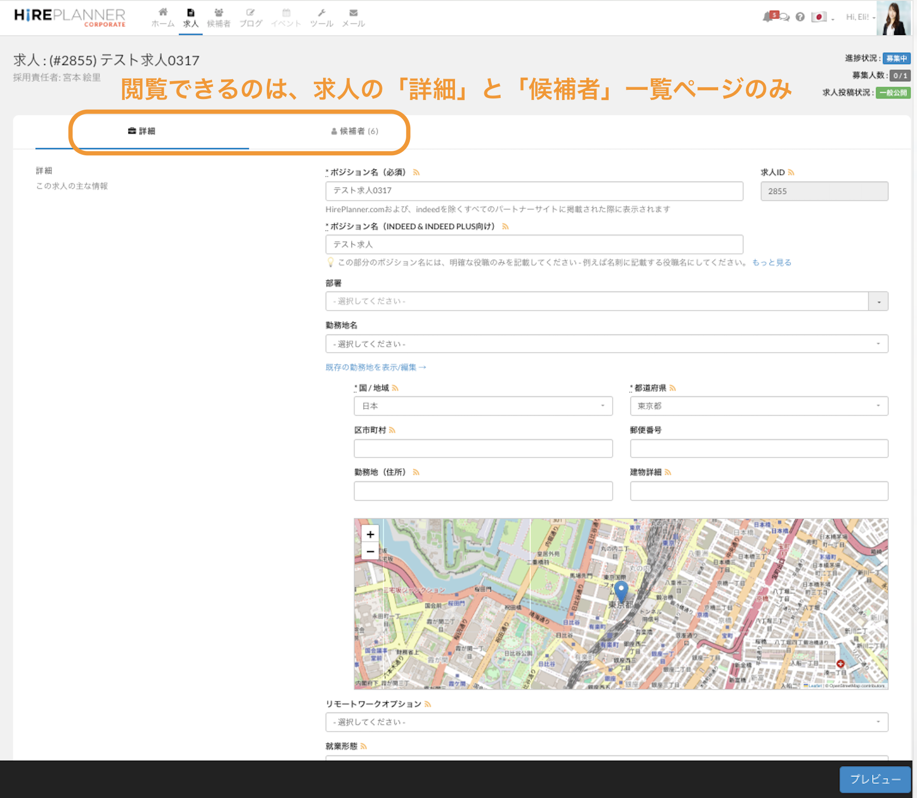This screenshot has height=798, width=917.
Task: Expand the 勤務地名 dropdown
Action: (606, 344)
